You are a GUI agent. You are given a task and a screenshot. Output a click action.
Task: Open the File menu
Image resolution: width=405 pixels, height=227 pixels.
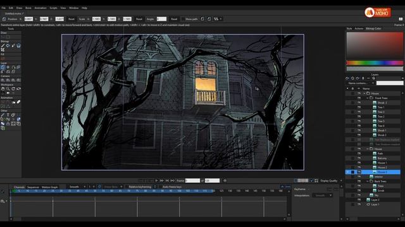(4, 8)
